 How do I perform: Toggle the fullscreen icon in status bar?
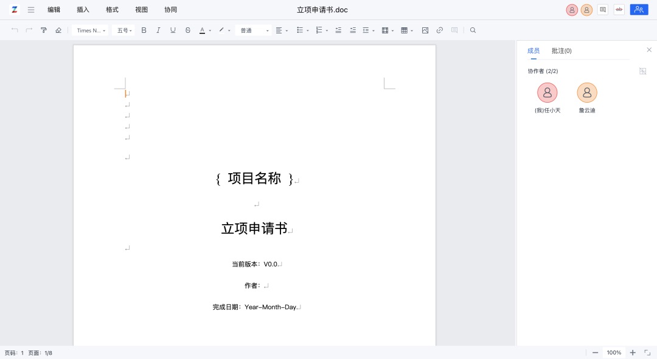pyautogui.click(x=647, y=353)
